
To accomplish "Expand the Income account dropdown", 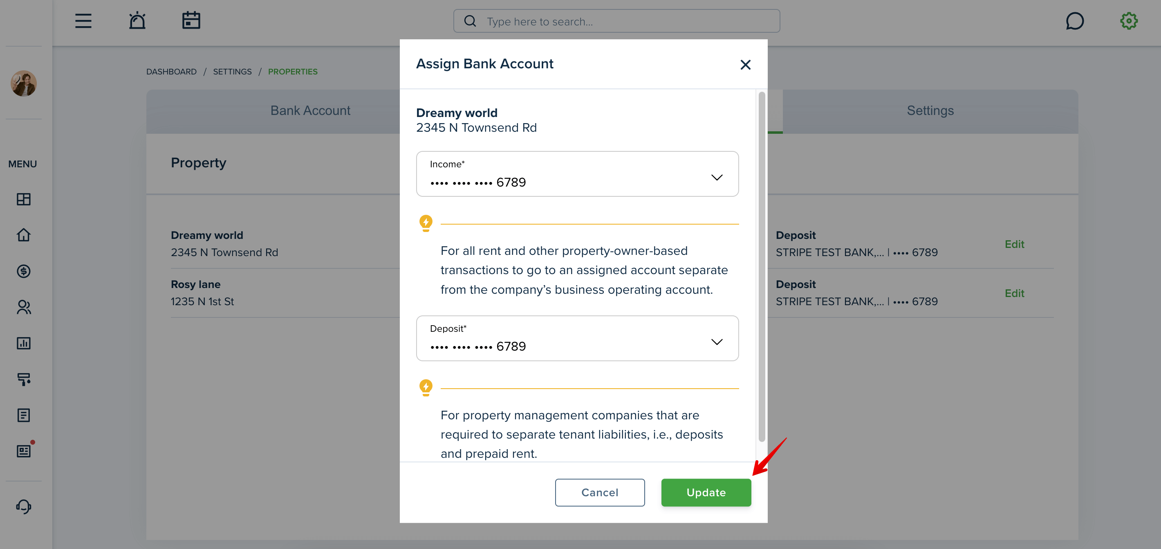I will (577, 174).
